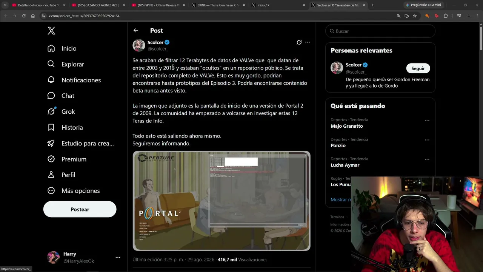Image resolution: width=483 pixels, height=272 pixels.
Task: Click the address bar URL
Action: [84, 16]
